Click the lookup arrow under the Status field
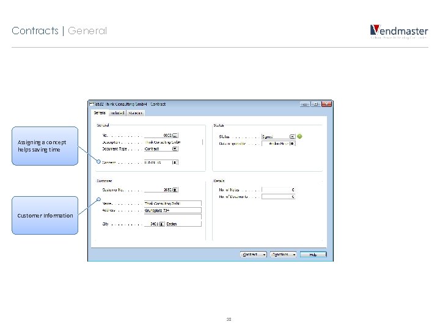 (x=292, y=144)
